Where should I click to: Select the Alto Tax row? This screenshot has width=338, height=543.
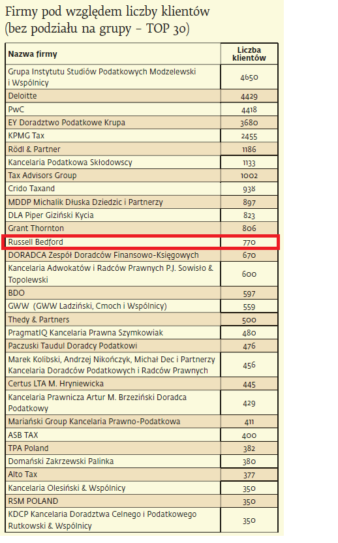click(x=142, y=474)
